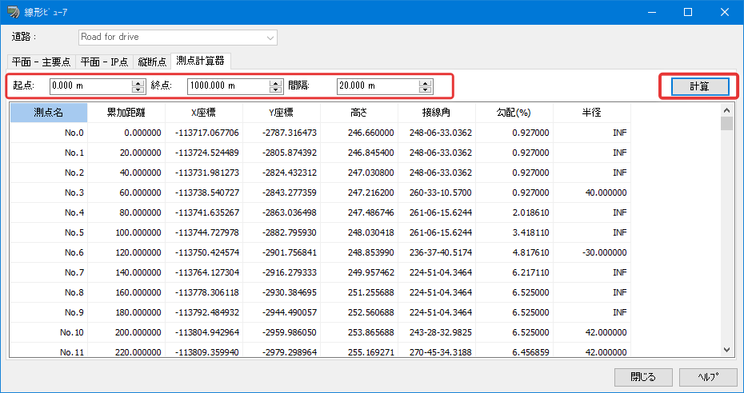Viewport: 744px width, 393px height.
Task: Decrease the 終点 value with down arrow
Action: (276, 89)
